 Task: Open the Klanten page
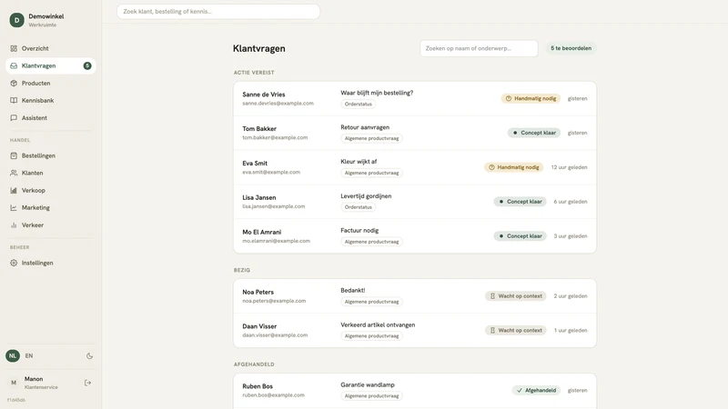tap(51, 173)
